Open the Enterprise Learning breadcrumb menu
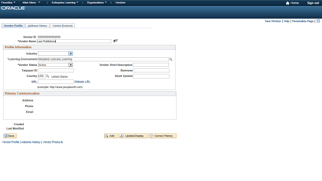Screen dimensions: 322x181 coord(65,3)
